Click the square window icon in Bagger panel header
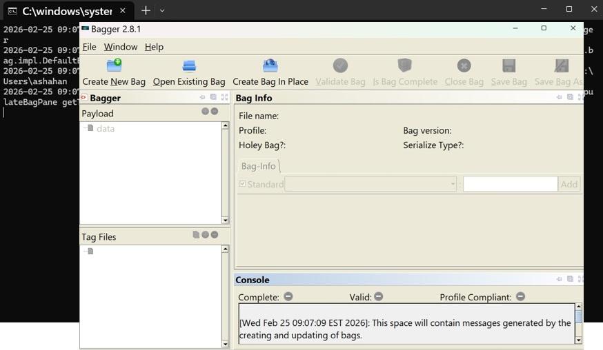 213,97
